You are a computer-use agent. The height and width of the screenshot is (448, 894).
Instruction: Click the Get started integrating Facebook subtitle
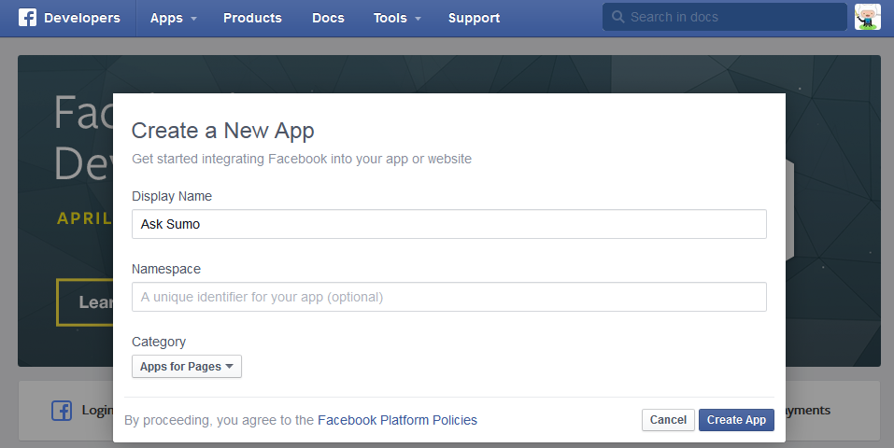click(x=302, y=159)
